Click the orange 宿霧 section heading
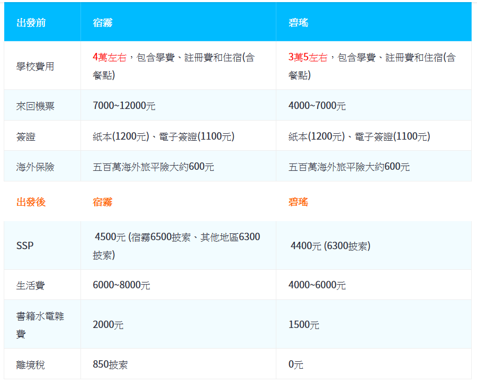The height and width of the screenshot is (383, 477). click(x=102, y=202)
